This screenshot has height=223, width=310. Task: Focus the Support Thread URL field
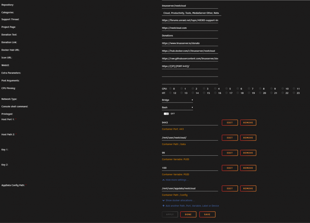click(x=190, y=20)
